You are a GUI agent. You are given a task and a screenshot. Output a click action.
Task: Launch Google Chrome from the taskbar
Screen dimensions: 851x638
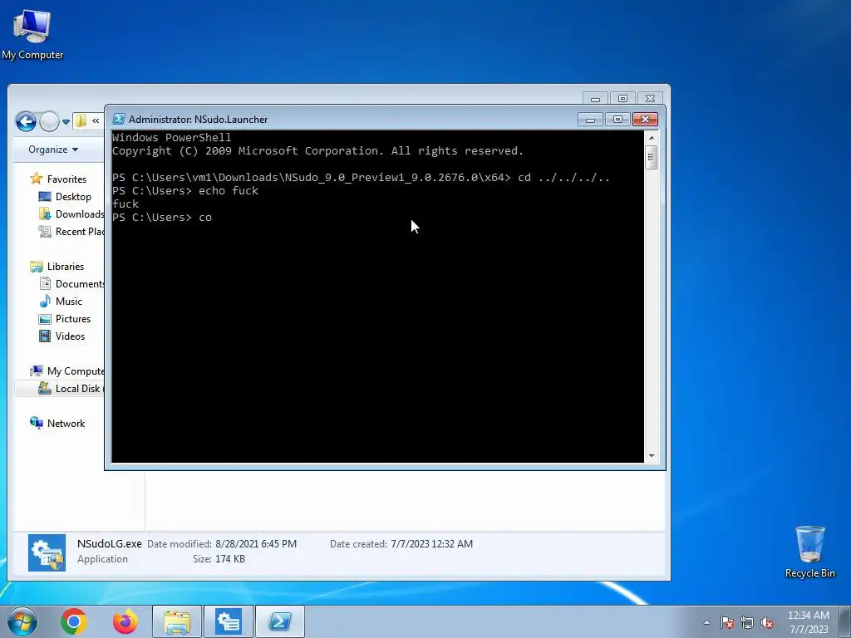pyautogui.click(x=74, y=621)
